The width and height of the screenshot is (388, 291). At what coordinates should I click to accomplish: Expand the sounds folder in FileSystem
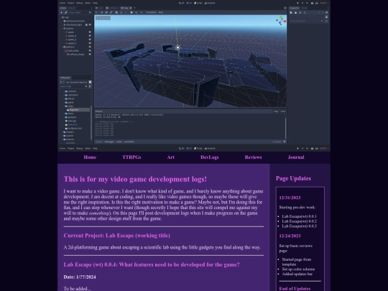(63, 136)
